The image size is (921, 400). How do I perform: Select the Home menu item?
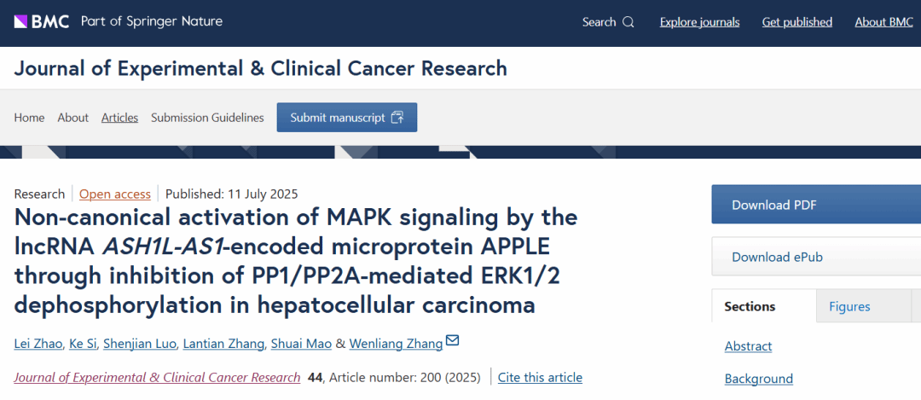point(29,118)
